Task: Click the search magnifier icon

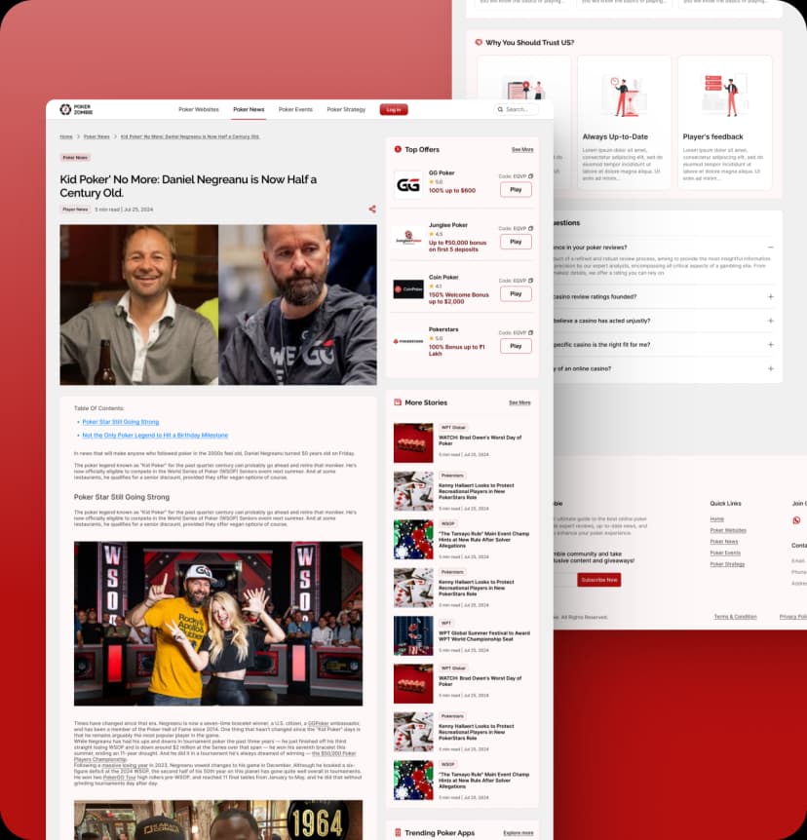Action: click(500, 109)
